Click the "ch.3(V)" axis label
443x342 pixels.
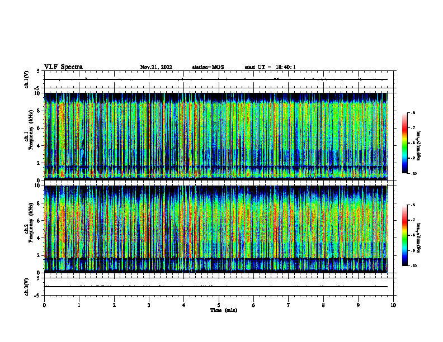(27, 287)
